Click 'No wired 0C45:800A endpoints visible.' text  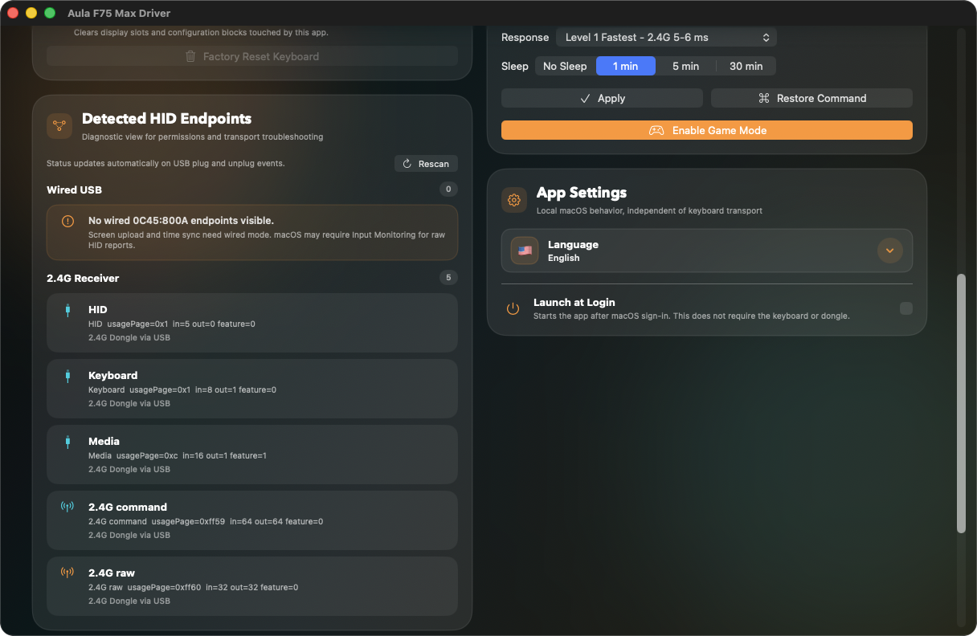coord(181,220)
